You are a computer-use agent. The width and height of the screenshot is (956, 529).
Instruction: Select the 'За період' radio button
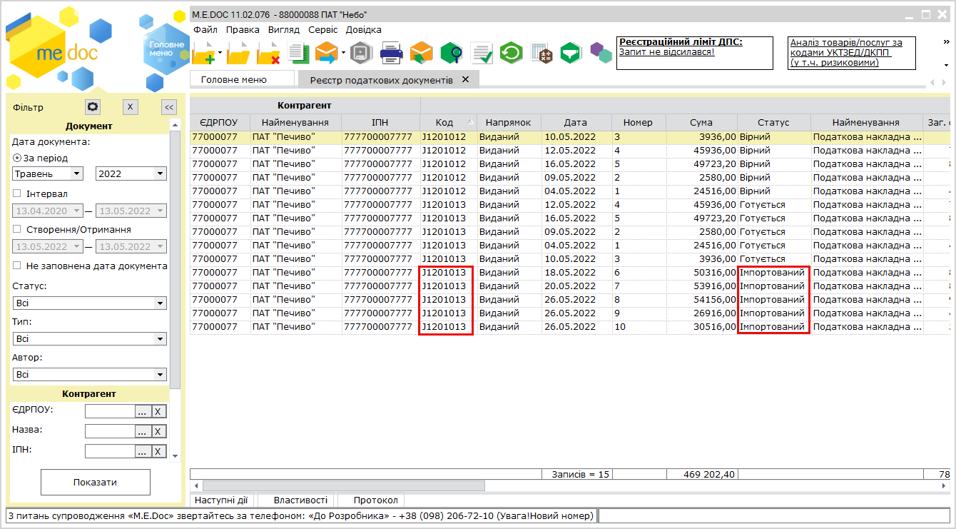(17, 158)
